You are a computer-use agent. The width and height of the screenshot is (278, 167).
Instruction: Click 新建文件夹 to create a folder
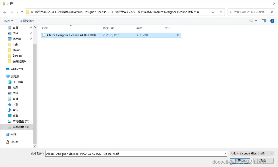pos(27,21)
